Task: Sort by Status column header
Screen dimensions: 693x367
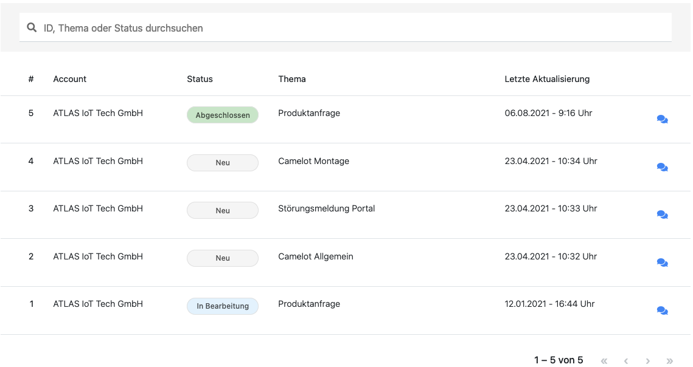Action: (x=200, y=79)
